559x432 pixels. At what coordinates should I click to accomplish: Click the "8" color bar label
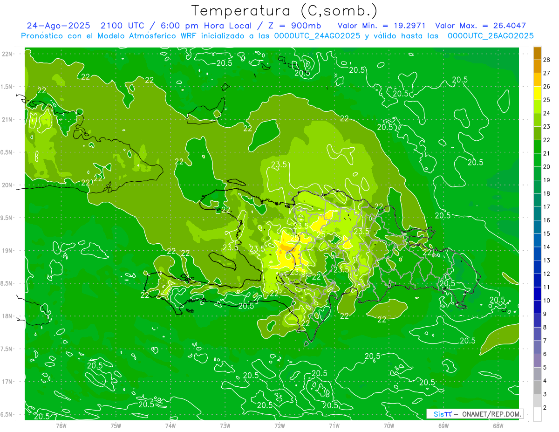coord(545,328)
